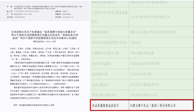Viewport: 194px width, 112px height.
Task: Click table cell 中国检验检疫科学研究院
Action: pyautogui.click(x=161, y=64)
